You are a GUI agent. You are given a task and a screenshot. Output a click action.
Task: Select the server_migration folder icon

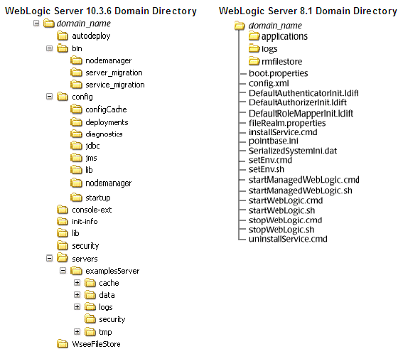pyautogui.click(x=76, y=73)
